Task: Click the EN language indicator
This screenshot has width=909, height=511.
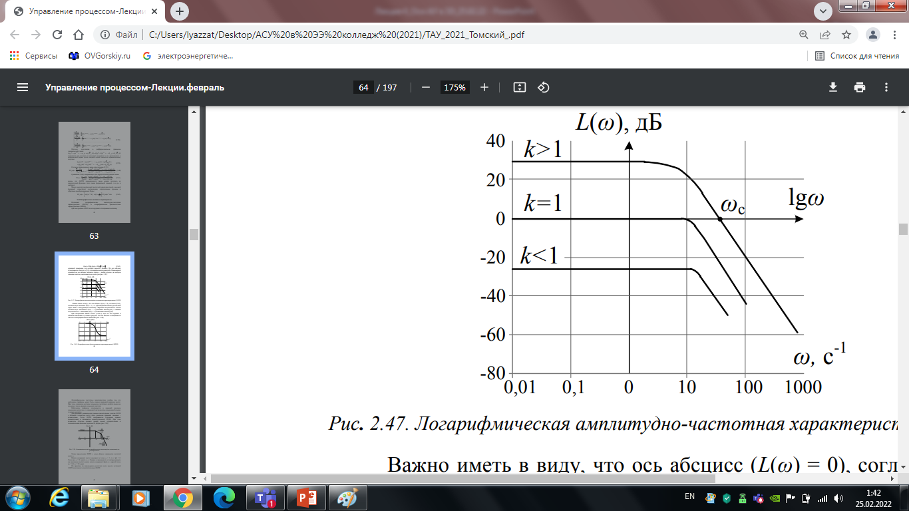Action: click(x=689, y=496)
